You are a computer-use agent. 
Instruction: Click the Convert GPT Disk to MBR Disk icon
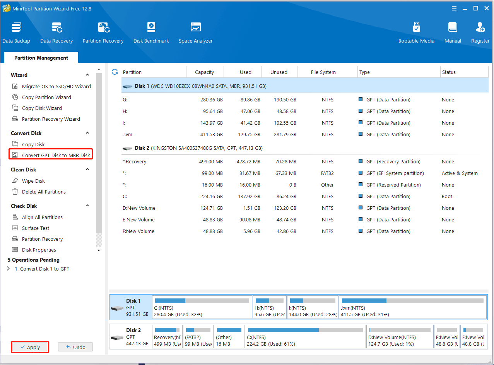[x=15, y=155]
